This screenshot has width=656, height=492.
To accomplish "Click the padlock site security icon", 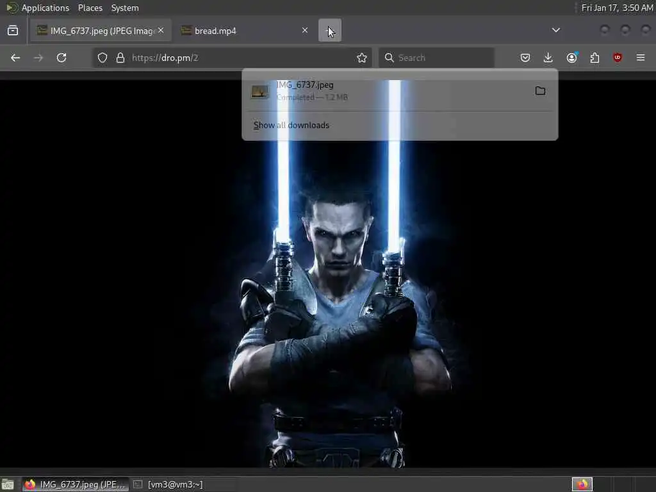I will click(x=120, y=58).
